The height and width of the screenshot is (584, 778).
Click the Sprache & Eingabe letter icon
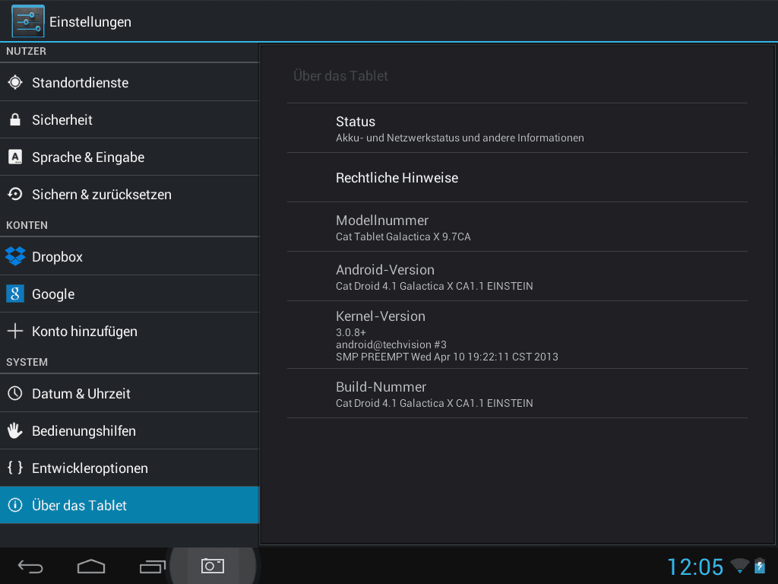(x=15, y=157)
